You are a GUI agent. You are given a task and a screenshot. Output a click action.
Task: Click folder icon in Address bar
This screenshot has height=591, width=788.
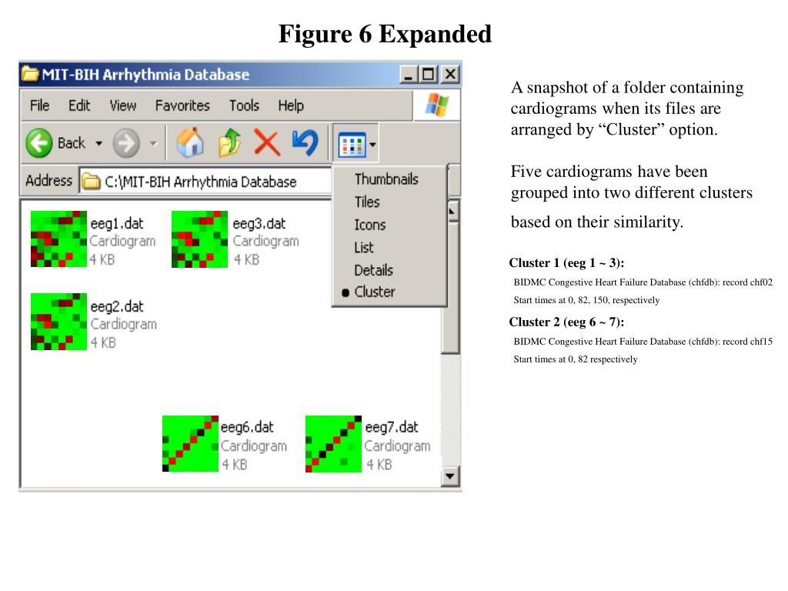point(91,182)
